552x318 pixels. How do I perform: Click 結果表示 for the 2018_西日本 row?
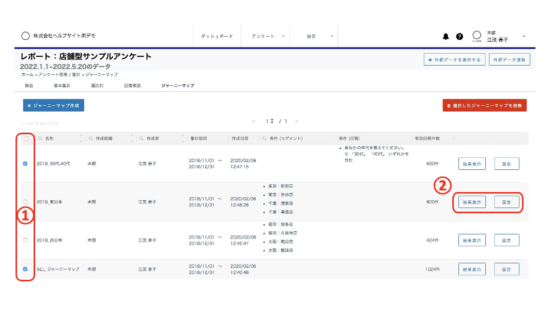[472, 240]
